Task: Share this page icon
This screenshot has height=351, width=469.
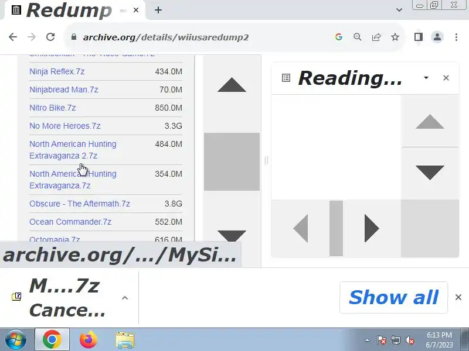Action: tap(376, 37)
